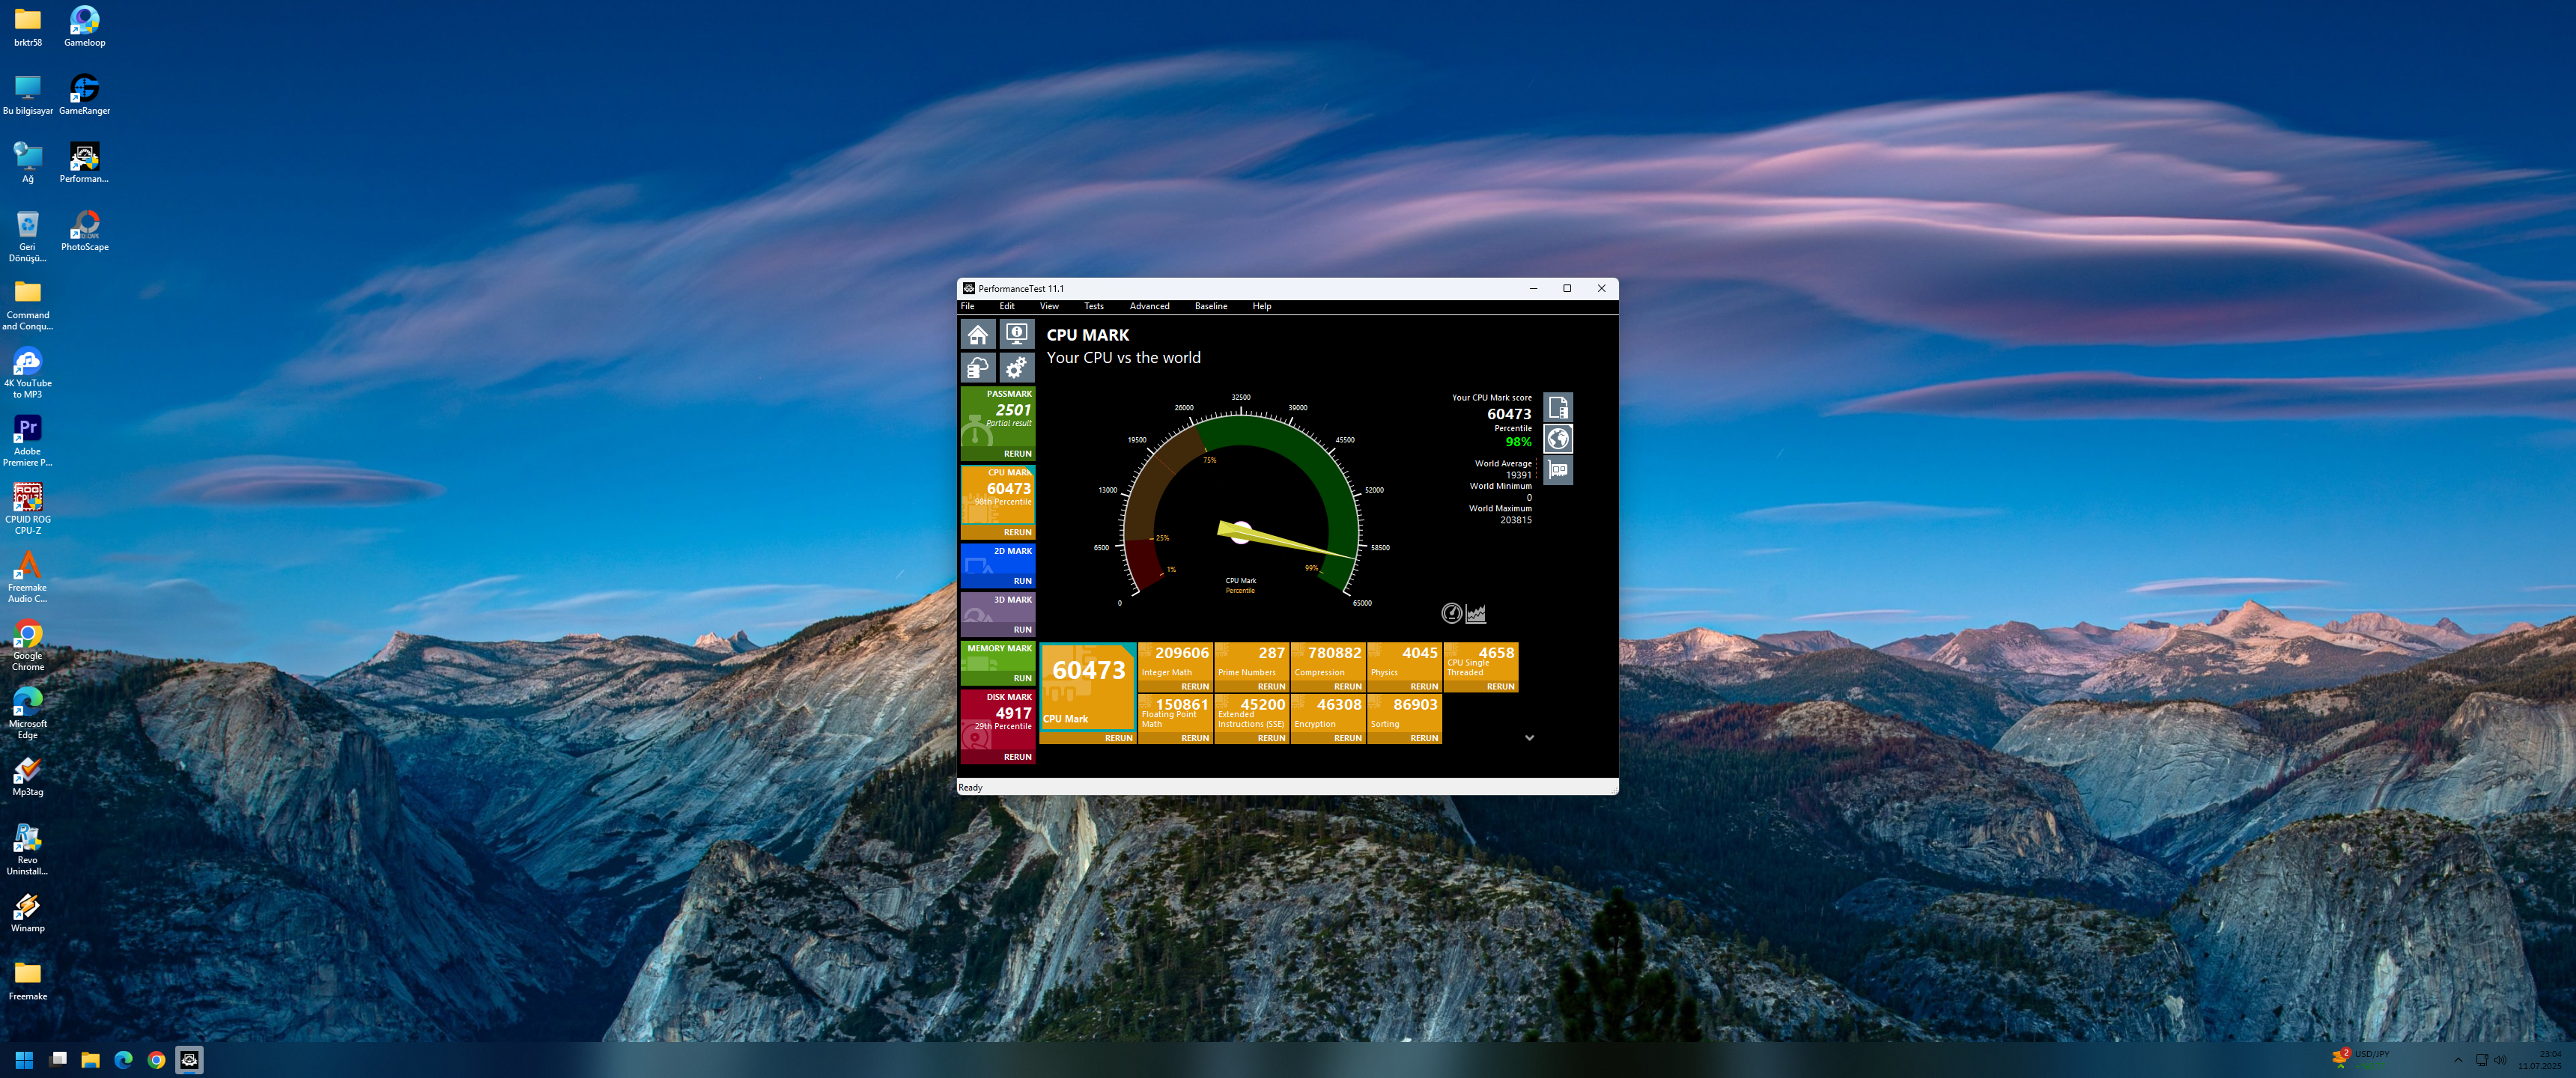The image size is (2576, 1078).
Task: Switch to the line graph view icon
Action: click(x=1476, y=613)
